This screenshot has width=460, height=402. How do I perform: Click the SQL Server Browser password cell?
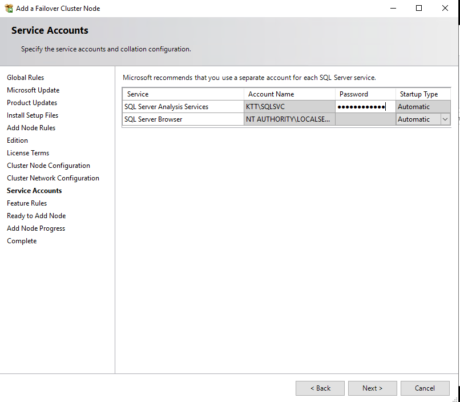(x=365, y=119)
